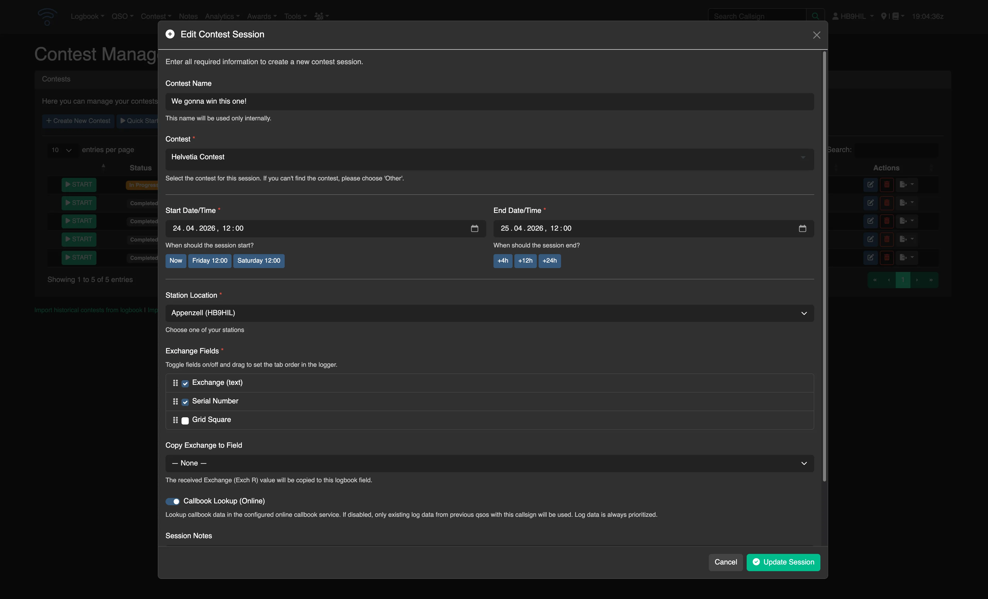This screenshot has width=988, height=599.
Task: Open the Station Location dropdown
Action: point(490,313)
